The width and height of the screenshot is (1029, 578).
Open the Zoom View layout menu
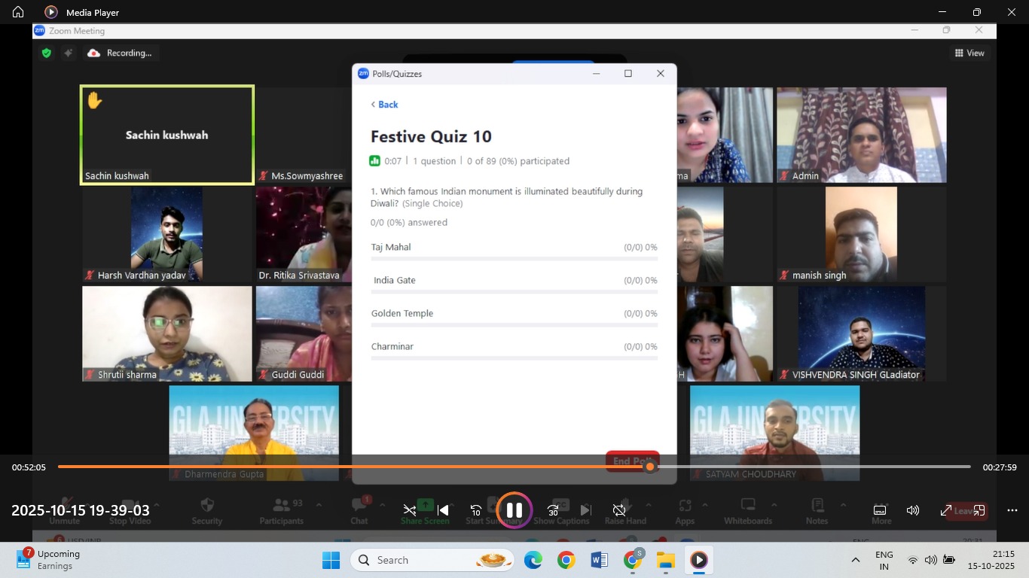tap(969, 53)
